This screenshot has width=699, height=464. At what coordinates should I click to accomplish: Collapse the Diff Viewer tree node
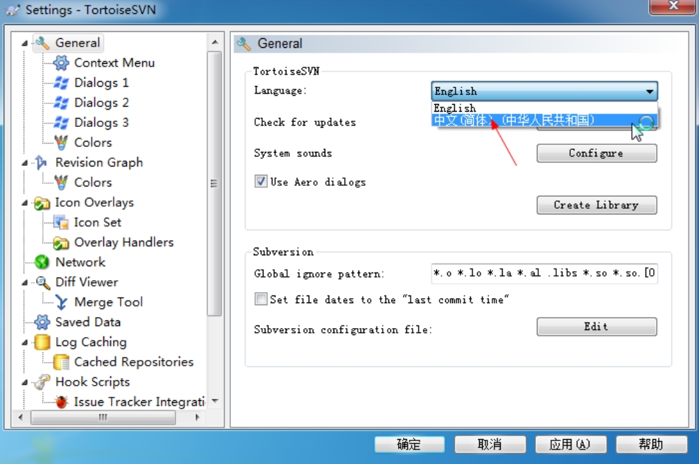pyautogui.click(x=24, y=282)
